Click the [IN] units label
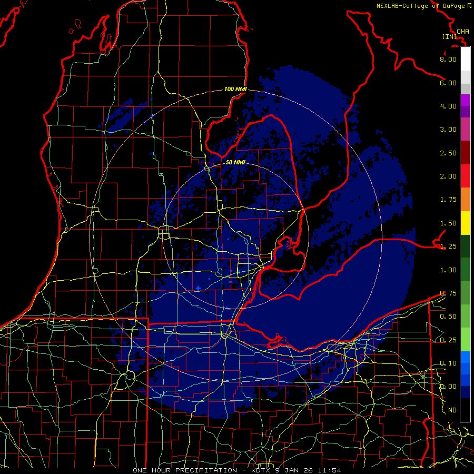 [449, 36]
